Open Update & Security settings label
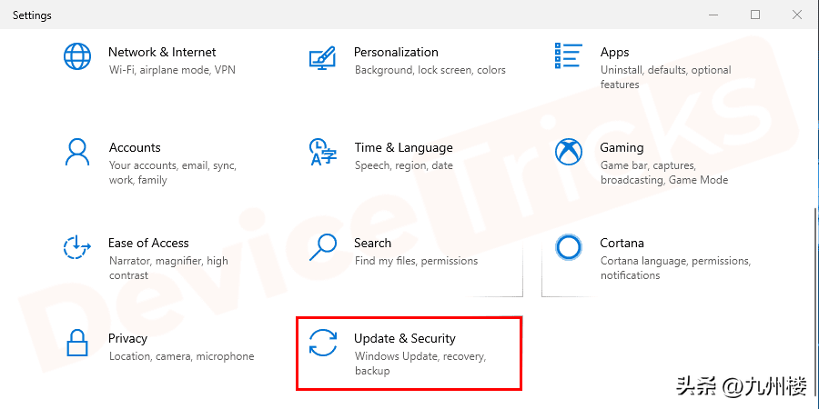The image size is (819, 409). click(404, 338)
